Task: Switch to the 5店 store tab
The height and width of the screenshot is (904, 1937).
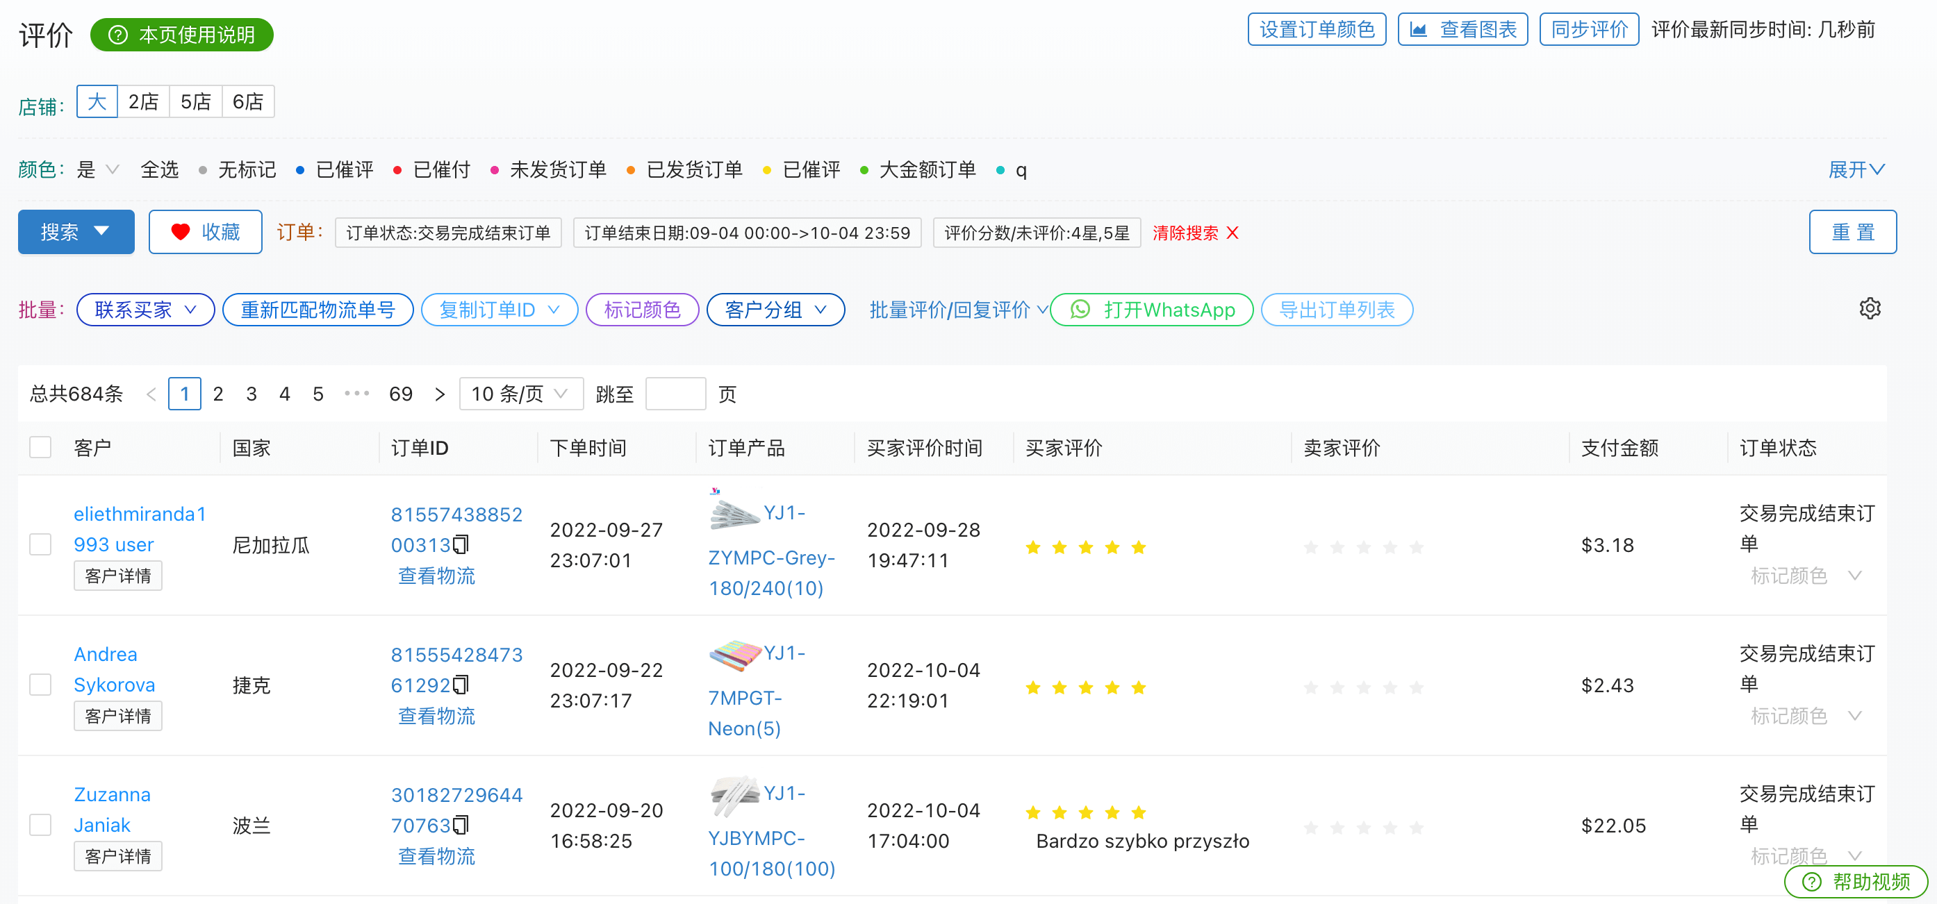Action: tap(195, 101)
